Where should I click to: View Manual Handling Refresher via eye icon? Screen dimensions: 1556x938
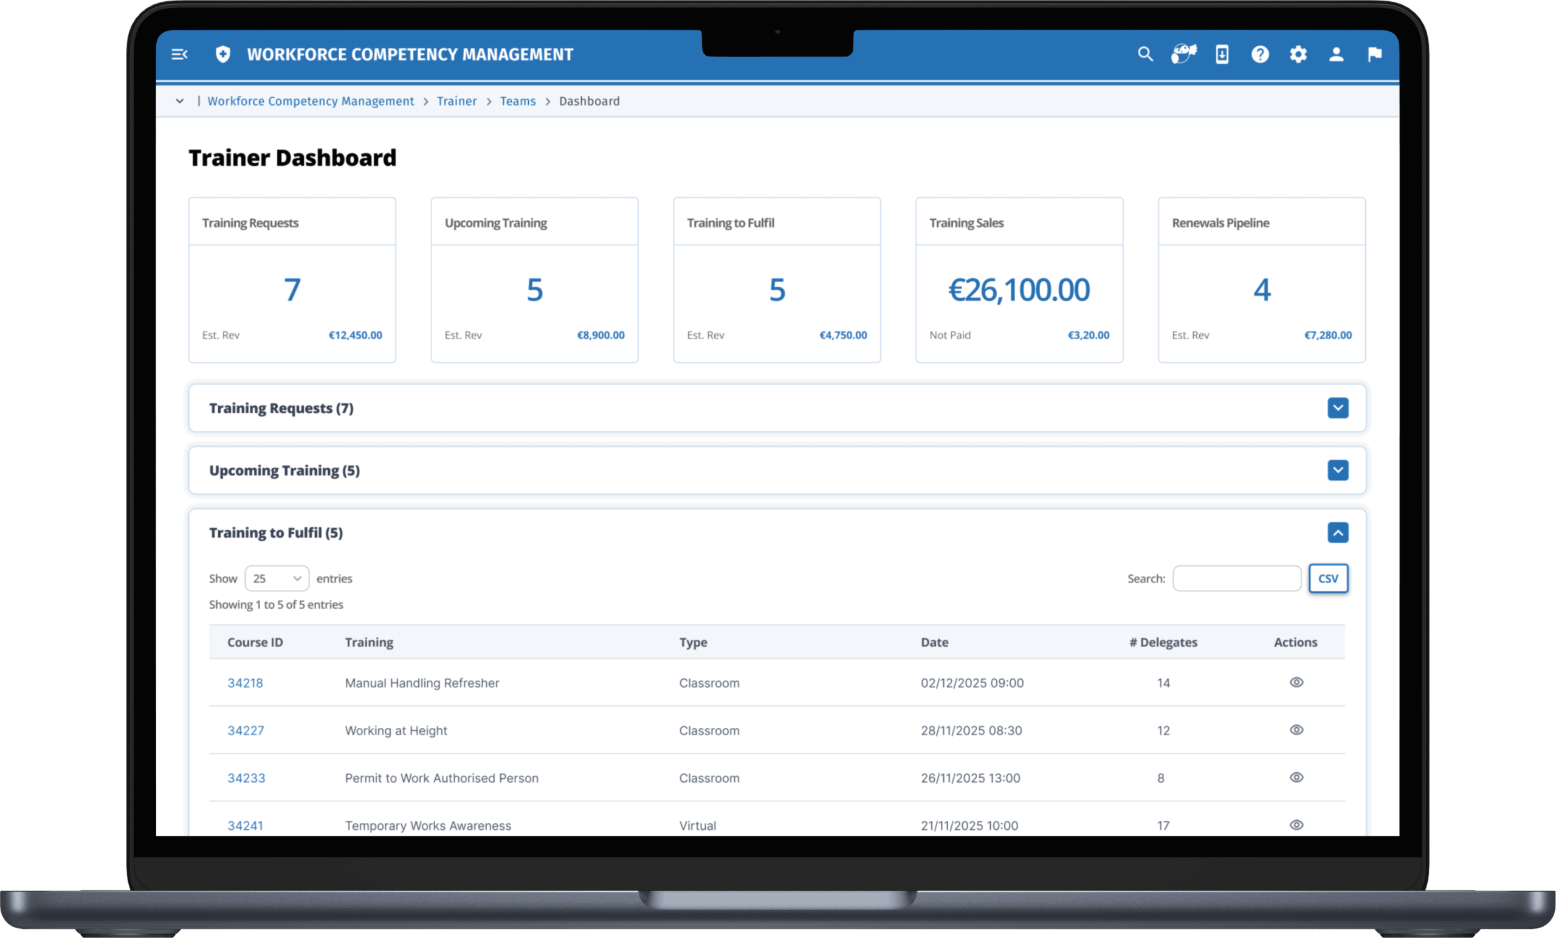1296,682
